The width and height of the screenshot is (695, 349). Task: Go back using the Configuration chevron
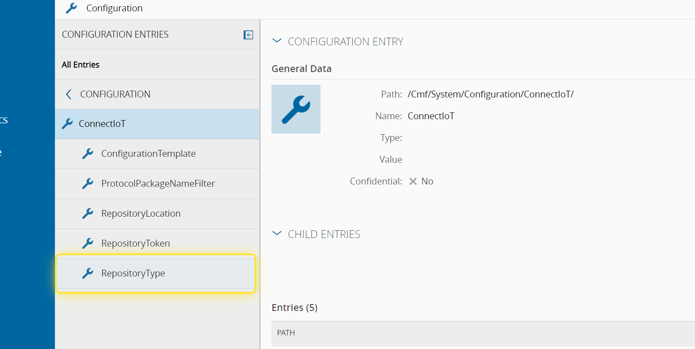coord(69,94)
